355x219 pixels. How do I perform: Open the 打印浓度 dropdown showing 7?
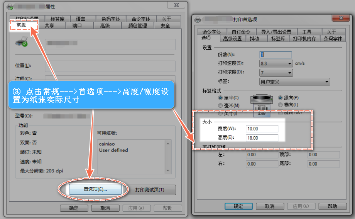click(276, 73)
